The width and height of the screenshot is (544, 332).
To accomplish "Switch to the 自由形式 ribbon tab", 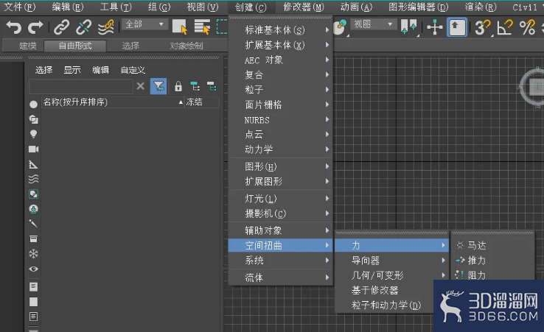I will tap(75, 46).
